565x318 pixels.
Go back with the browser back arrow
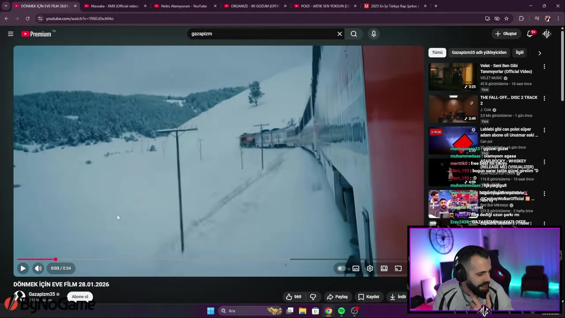(x=6, y=19)
